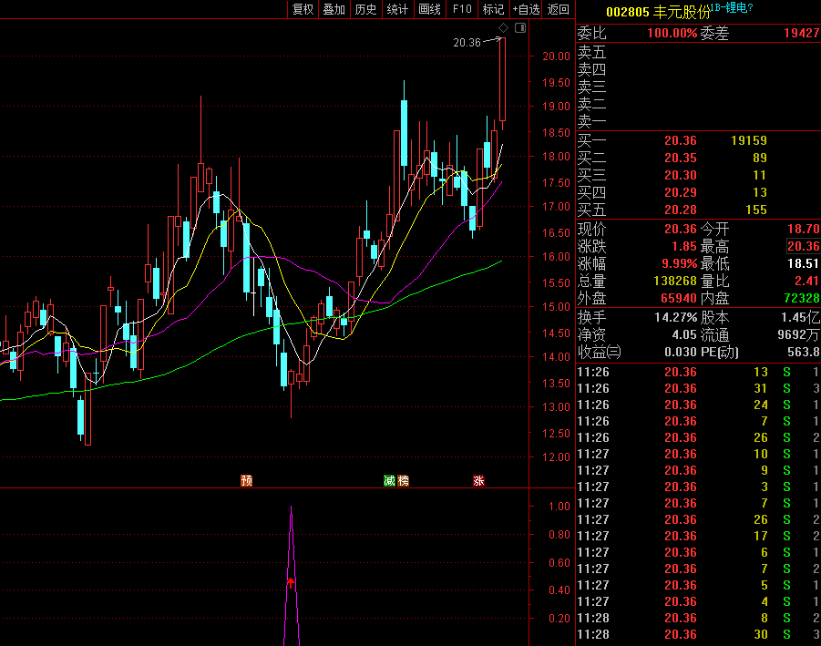
Task: Select the 卖一 ask row
Action: [x=698, y=121]
